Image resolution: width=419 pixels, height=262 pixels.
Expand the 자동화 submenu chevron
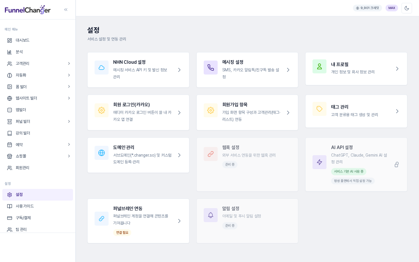tap(69, 75)
